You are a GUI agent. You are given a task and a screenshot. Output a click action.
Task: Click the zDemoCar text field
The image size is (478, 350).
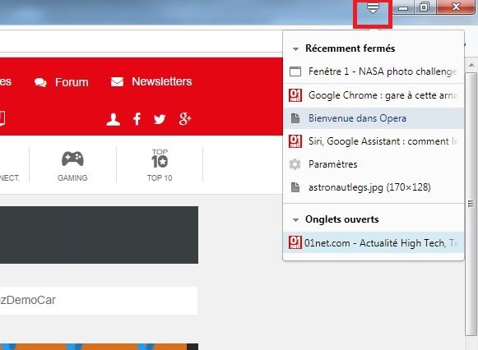[x=99, y=301]
